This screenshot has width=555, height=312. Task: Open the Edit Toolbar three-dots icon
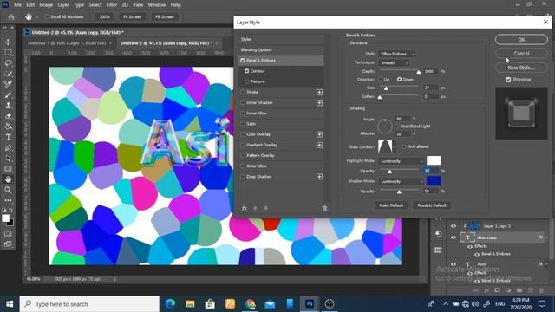pos(8,200)
